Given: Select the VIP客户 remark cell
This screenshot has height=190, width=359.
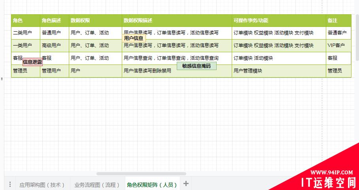Looking at the screenshot, I should pos(338,46).
